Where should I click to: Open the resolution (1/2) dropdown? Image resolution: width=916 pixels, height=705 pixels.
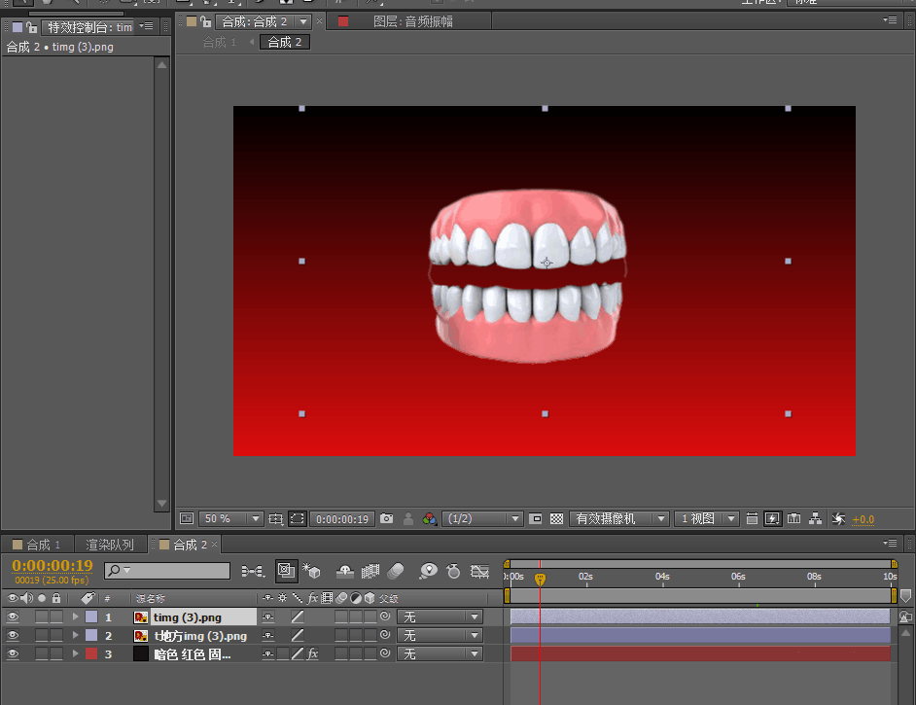pyautogui.click(x=482, y=519)
